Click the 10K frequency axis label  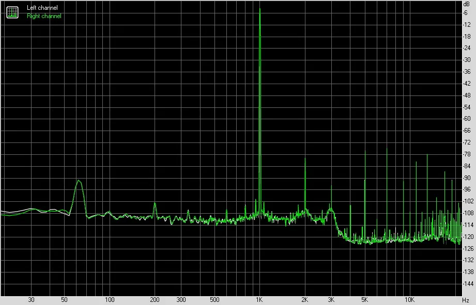tap(409, 300)
